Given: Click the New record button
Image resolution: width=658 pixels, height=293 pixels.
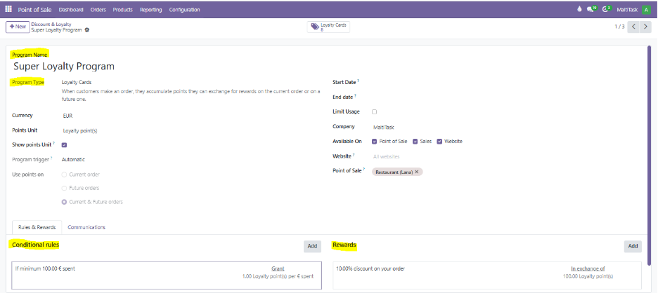Looking at the screenshot, I should click(17, 27).
